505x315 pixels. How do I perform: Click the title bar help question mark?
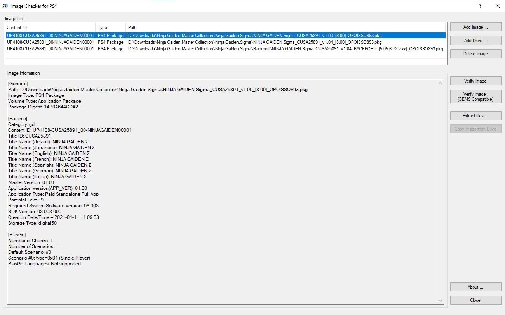(480, 6)
